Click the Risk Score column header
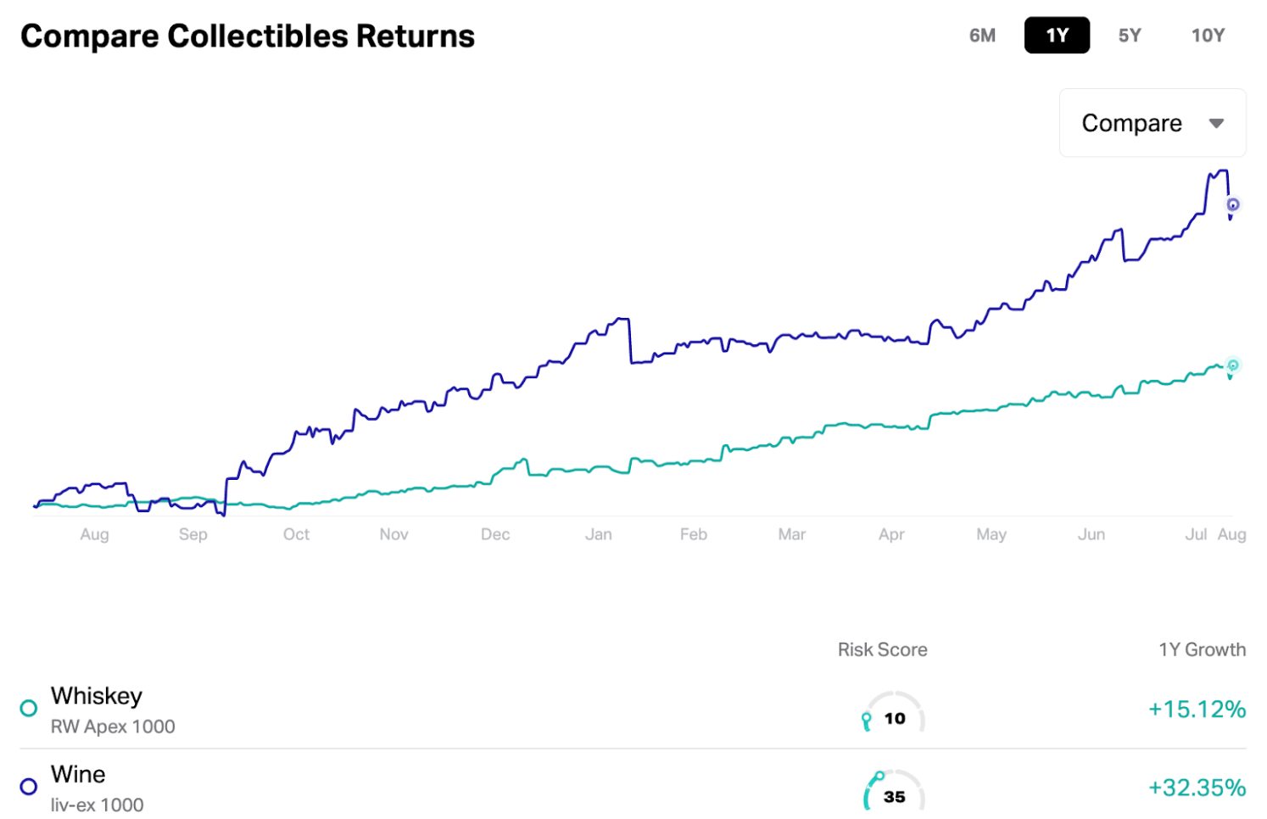 [x=882, y=649]
